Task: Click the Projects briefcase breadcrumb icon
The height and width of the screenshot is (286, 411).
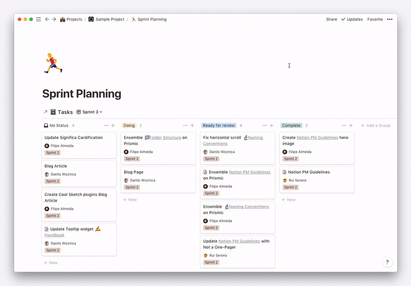Action: 62,20
